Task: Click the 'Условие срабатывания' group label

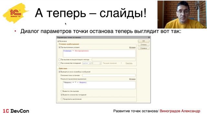Action: click(x=69, y=44)
